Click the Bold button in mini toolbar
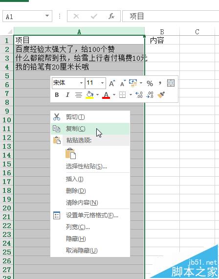Viewport: 219px width, 279px height. (57, 95)
